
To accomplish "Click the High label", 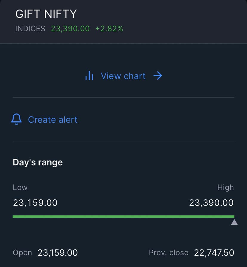I will point(226,187).
